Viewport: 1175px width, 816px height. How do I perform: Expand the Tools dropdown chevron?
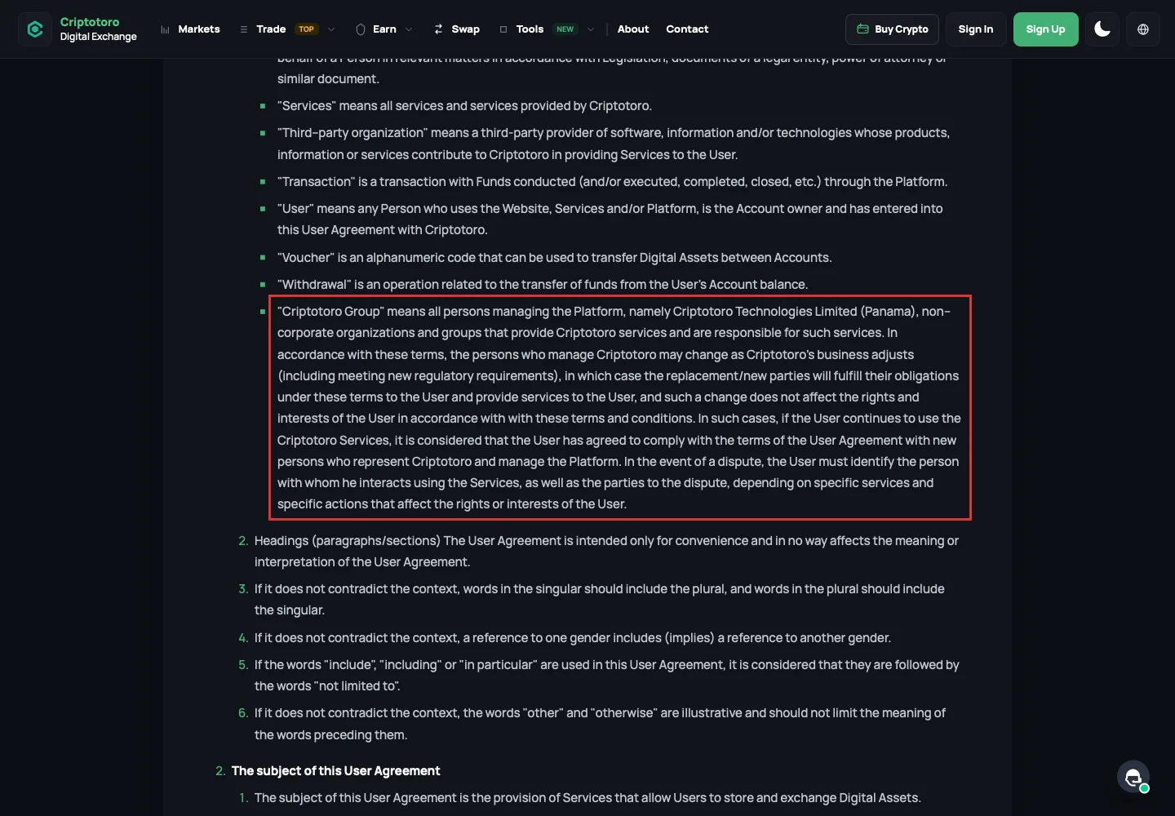[x=591, y=29]
